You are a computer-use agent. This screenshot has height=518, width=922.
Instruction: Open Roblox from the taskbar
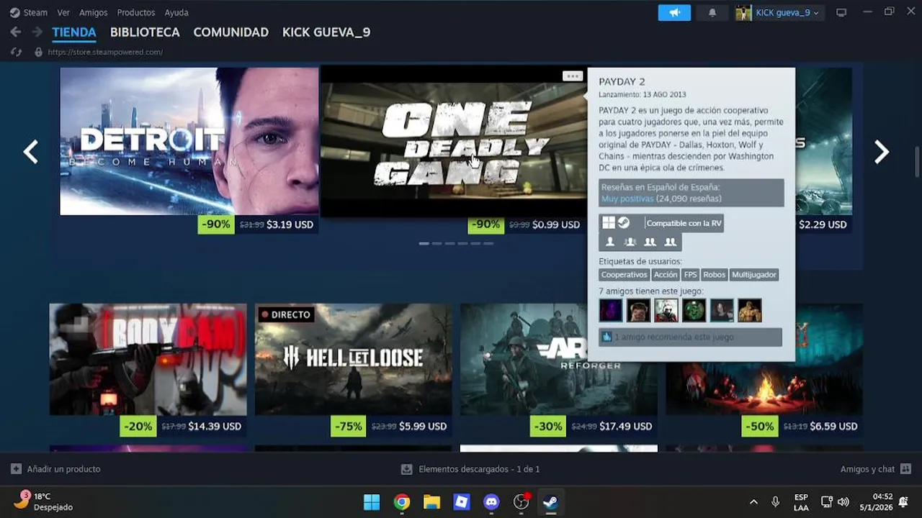click(462, 501)
